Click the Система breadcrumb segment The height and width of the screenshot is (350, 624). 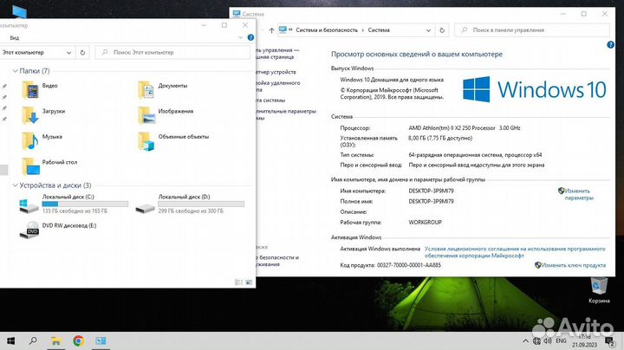[x=379, y=30]
